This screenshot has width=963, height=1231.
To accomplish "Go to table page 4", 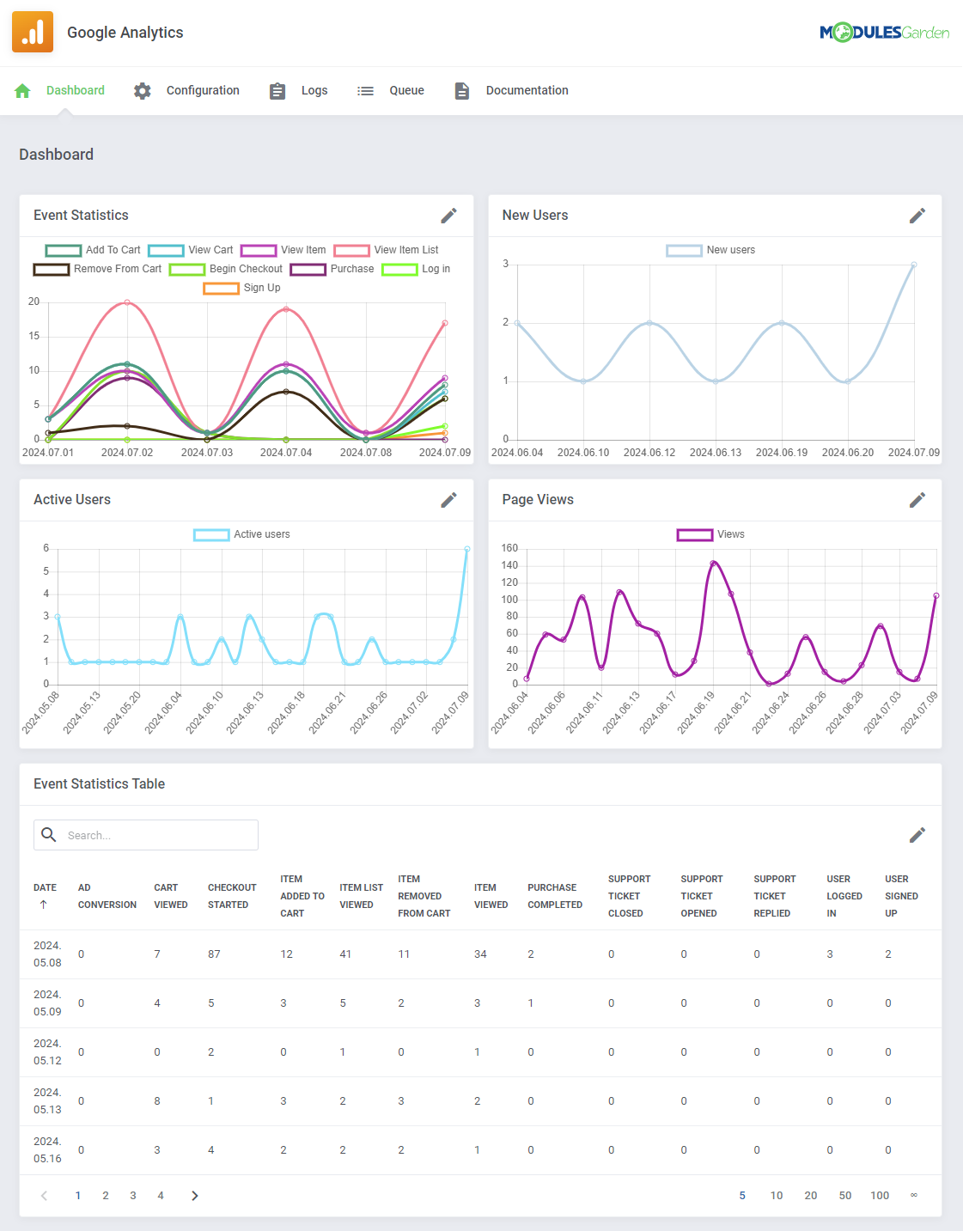I will click(161, 1196).
